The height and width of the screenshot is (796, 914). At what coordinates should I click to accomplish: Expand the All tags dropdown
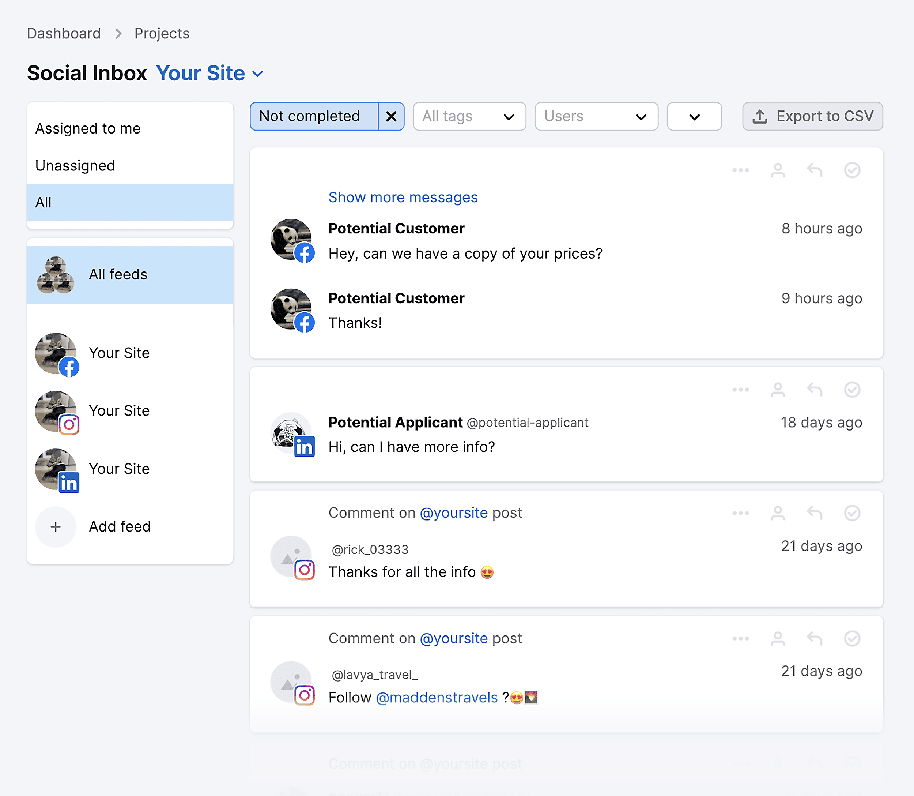(469, 116)
